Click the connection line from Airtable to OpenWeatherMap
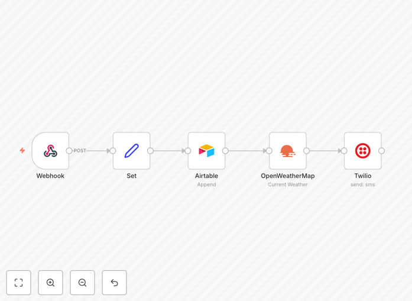Image resolution: width=412 pixels, height=301 pixels. click(x=246, y=151)
